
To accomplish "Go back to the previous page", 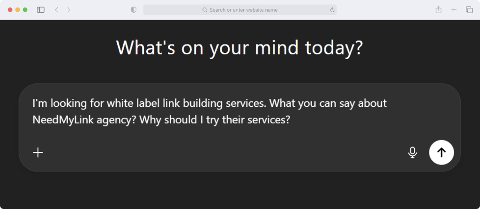I will pyautogui.click(x=56, y=10).
